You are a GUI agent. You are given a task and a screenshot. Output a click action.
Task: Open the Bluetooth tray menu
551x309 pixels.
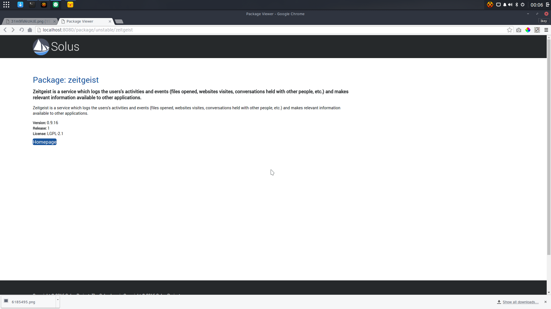coord(517,5)
